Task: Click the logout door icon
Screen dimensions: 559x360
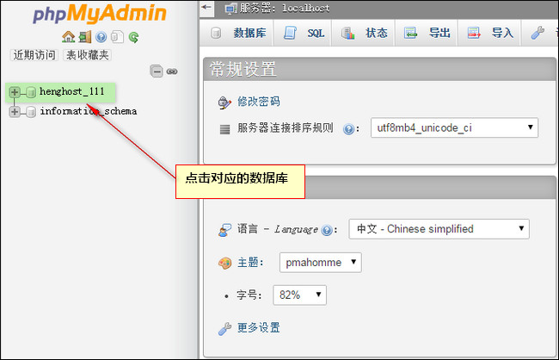Action: click(x=85, y=37)
